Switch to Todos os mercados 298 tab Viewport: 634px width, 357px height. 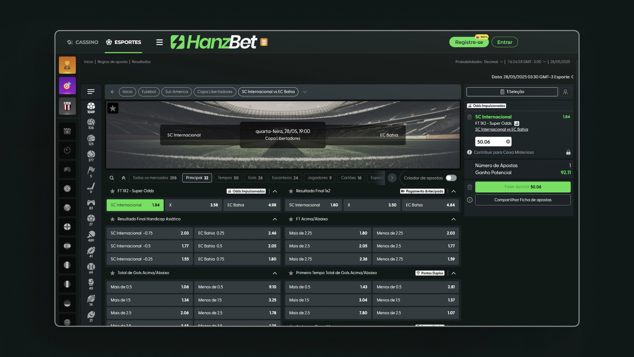[x=155, y=178]
